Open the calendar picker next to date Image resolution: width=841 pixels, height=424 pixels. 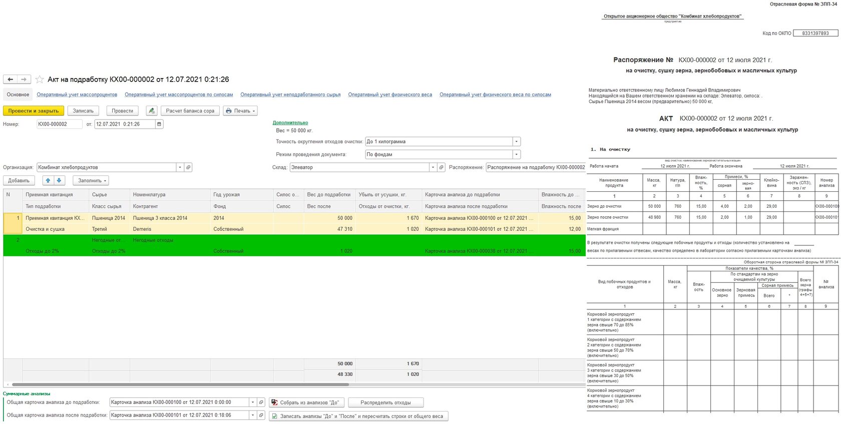click(x=159, y=124)
